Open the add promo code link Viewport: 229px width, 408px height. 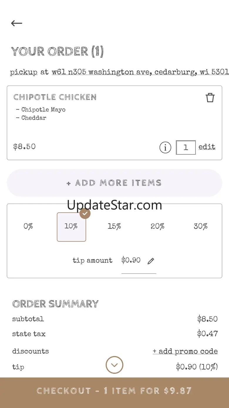pyautogui.click(x=185, y=351)
